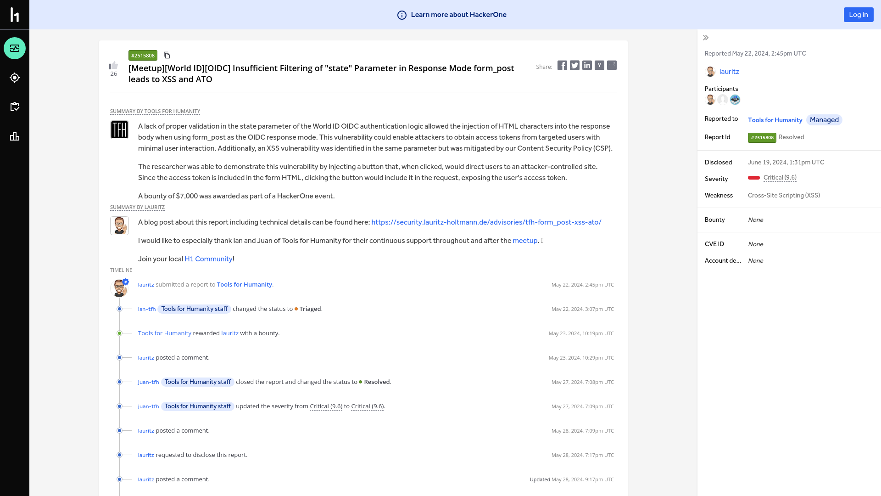The image size is (881, 496).
Task: Click the search/explore panel icon
Action: (x=15, y=78)
